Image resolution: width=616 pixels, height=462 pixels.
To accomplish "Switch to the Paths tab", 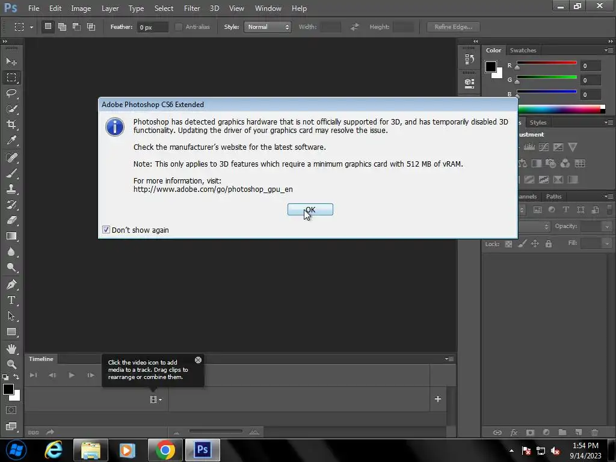I will (553, 197).
